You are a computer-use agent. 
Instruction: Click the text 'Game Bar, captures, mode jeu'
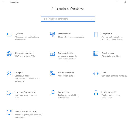(x=114, y=76)
